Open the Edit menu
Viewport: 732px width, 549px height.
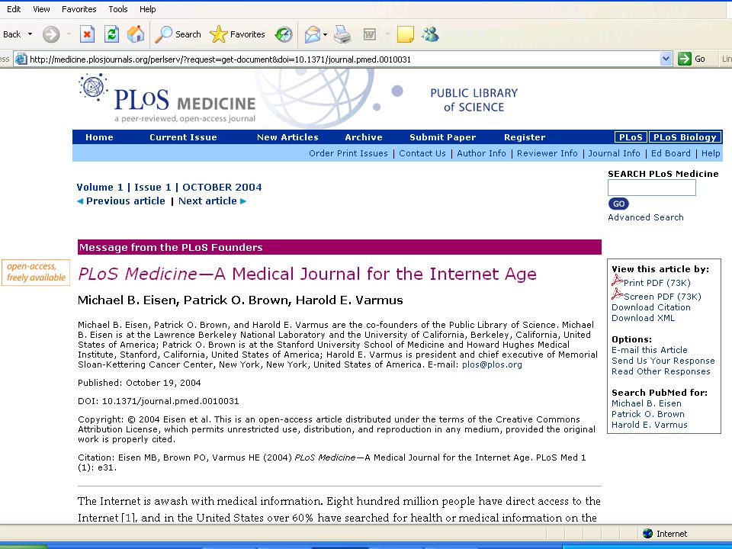pos(14,9)
